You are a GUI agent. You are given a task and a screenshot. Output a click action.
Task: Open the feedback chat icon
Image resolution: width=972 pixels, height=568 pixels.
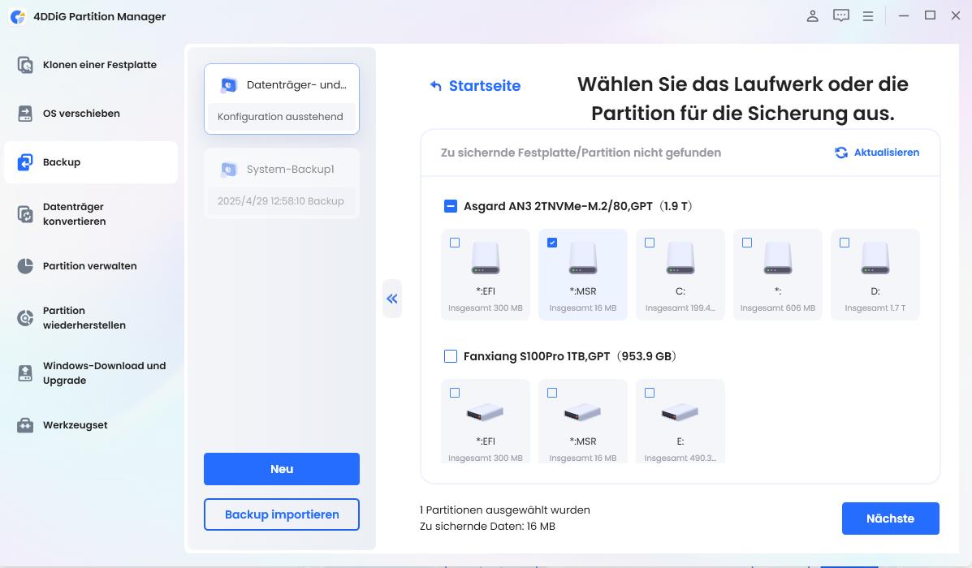click(x=841, y=15)
